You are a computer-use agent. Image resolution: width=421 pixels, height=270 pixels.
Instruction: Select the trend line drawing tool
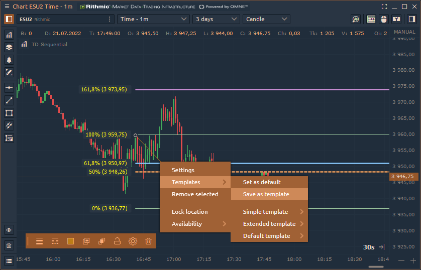tap(9, 100)
